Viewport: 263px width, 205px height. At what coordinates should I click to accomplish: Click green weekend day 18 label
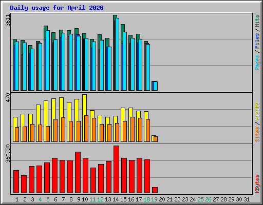[x=147, y=199]
